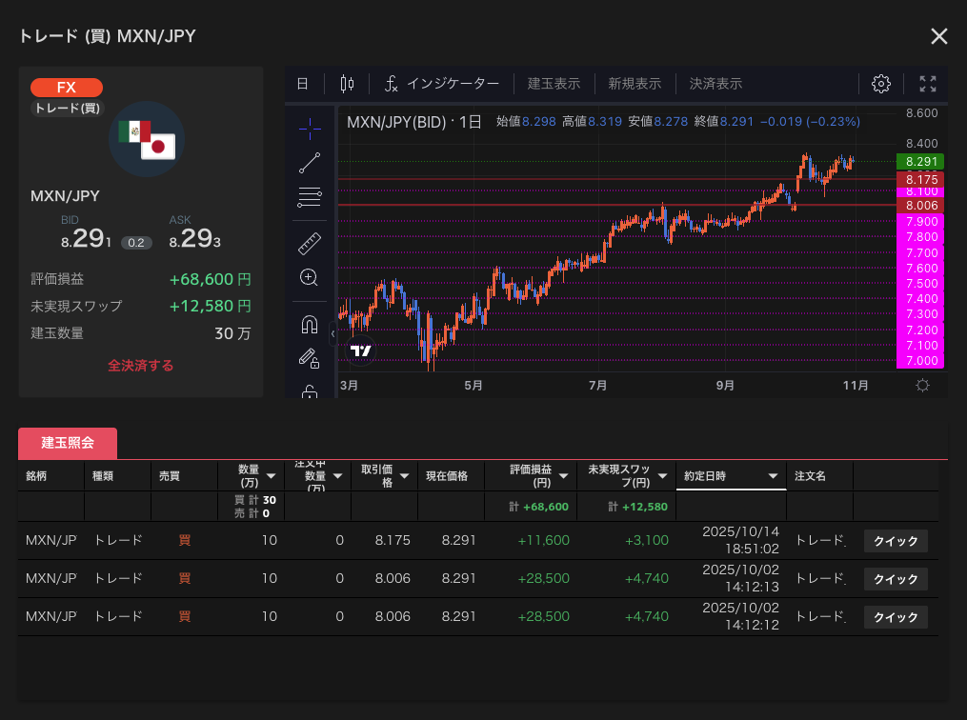Open the candlestick chart style selector
967x720 pixels.
(347, 84)
